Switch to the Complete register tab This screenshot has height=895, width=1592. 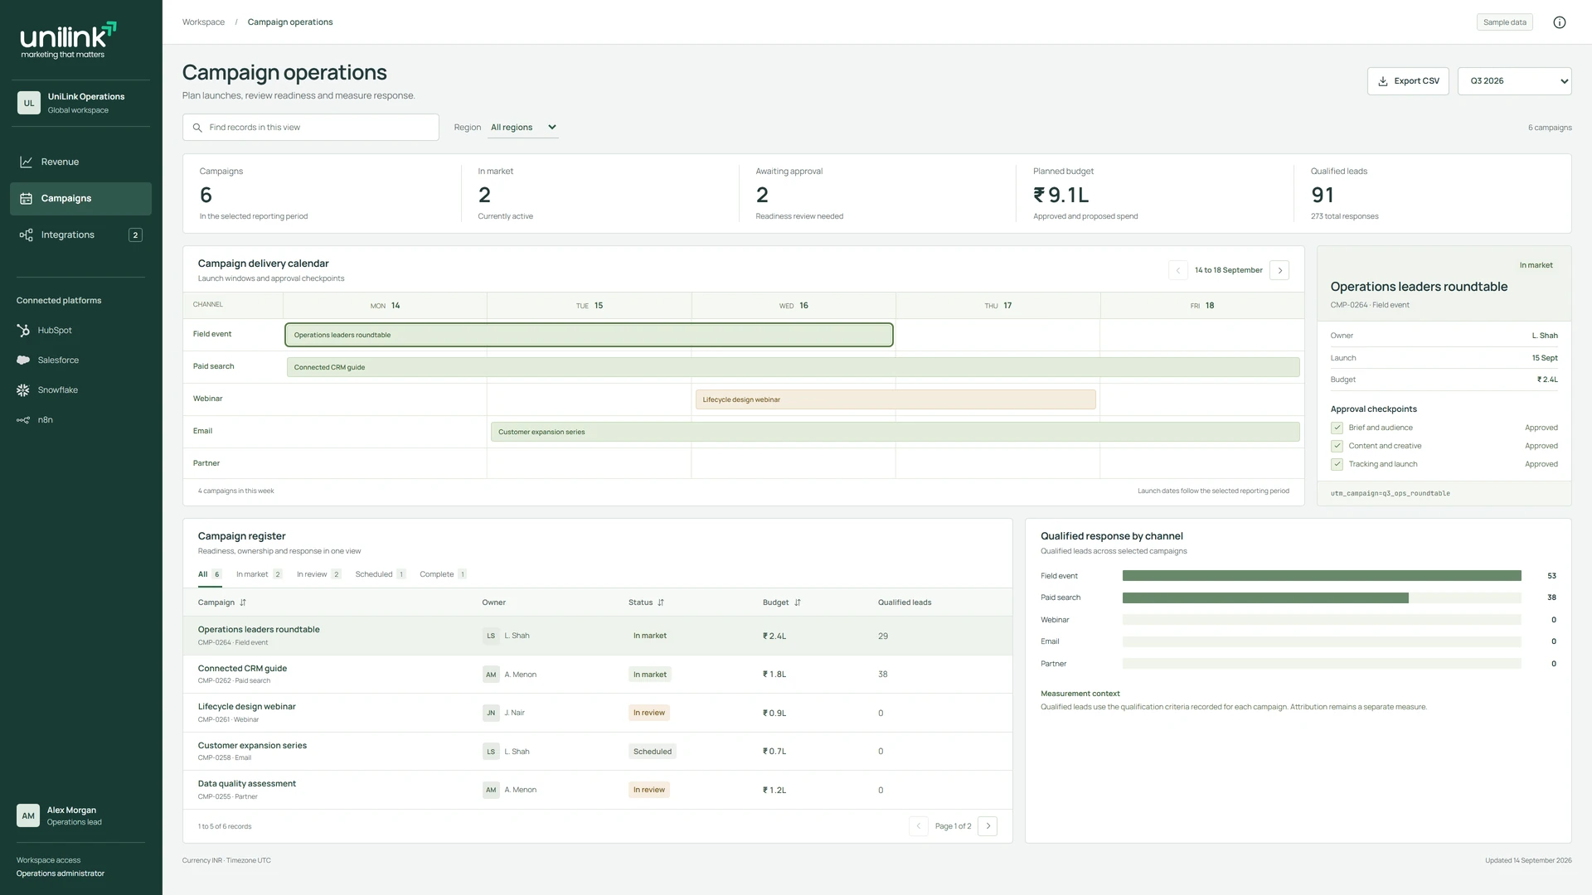443,574
